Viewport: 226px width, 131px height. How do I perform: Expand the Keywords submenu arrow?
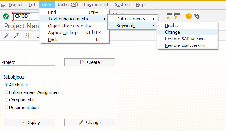(x=153, y=26)
